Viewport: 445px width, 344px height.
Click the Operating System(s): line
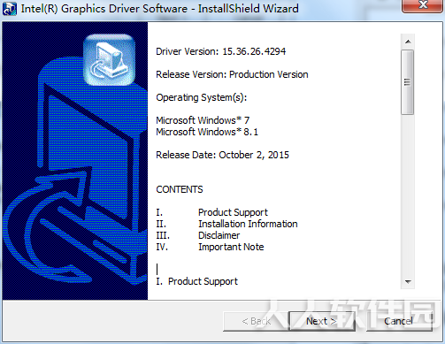coord(202,97)
